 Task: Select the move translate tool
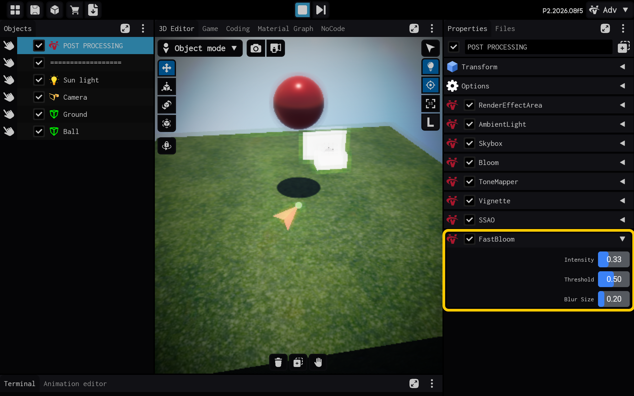[167, 68]
